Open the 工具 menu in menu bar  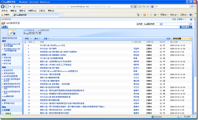point(42,11)
